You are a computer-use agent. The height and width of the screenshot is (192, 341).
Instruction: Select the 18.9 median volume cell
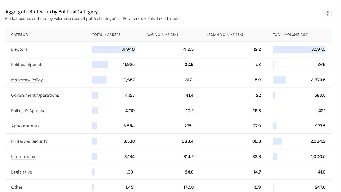(257, 187)
